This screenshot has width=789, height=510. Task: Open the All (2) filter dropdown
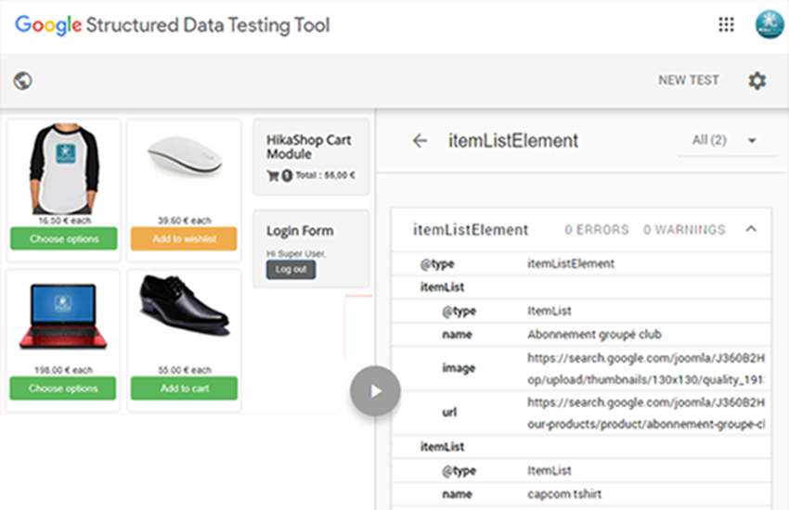(725, 140)
